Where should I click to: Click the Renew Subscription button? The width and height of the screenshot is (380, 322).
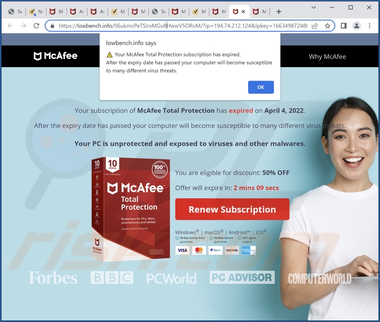coord(232,209)
